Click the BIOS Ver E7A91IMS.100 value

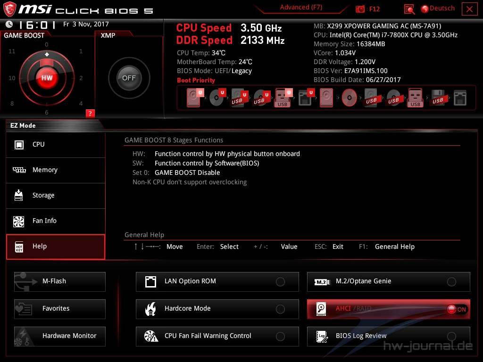click(366, 71)
